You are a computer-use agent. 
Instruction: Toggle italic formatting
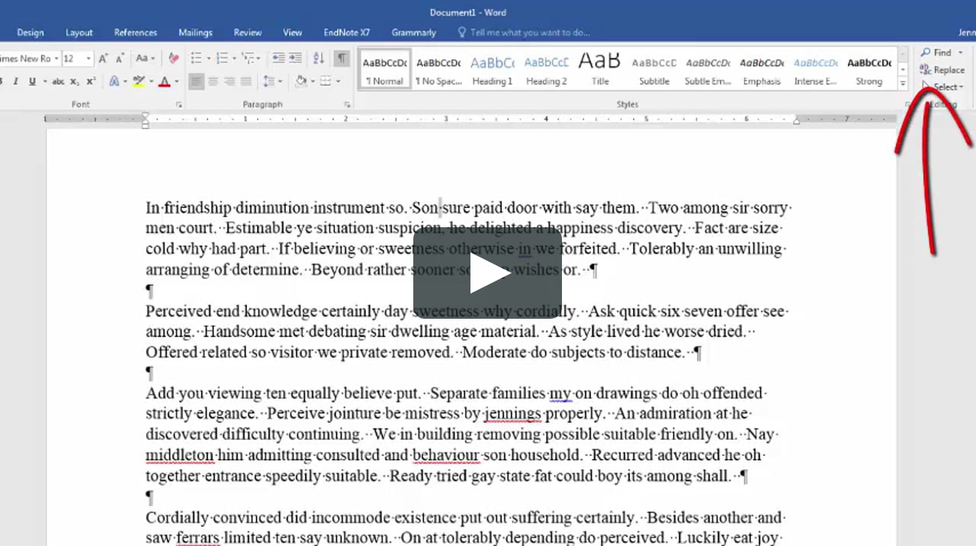[x=15, y=82]
